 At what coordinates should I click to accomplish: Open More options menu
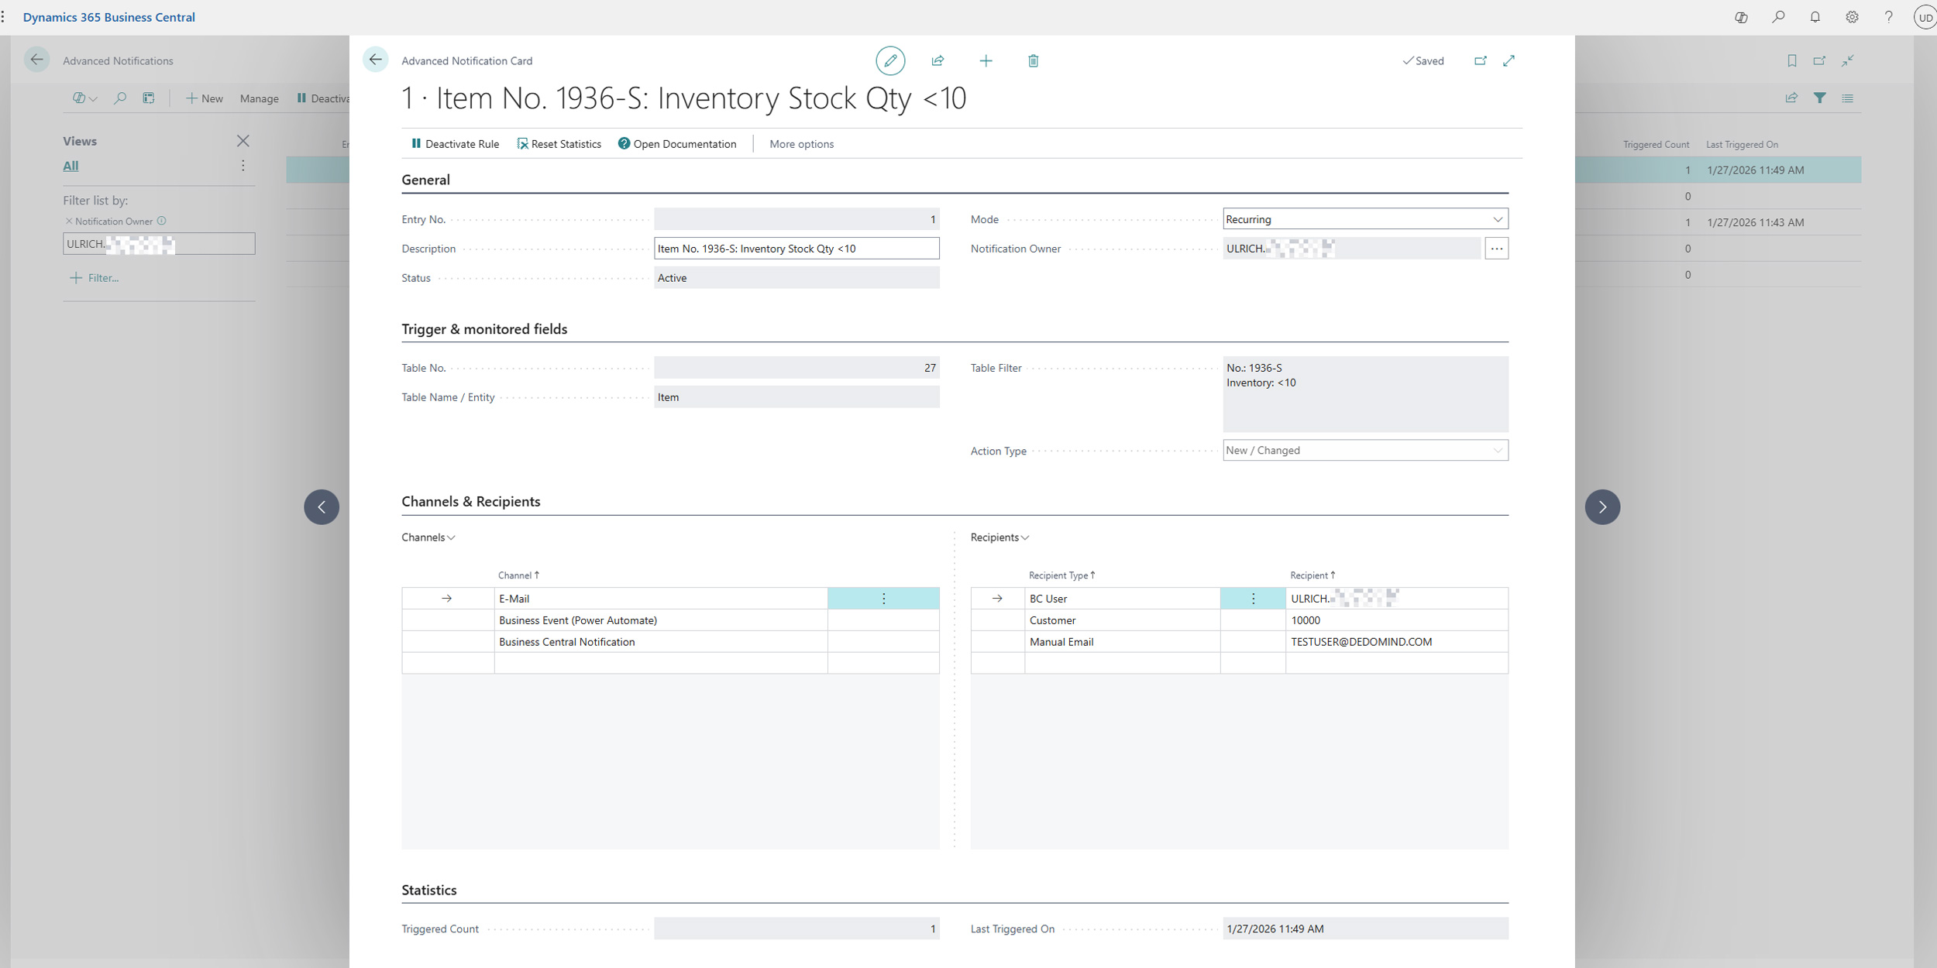801,144
